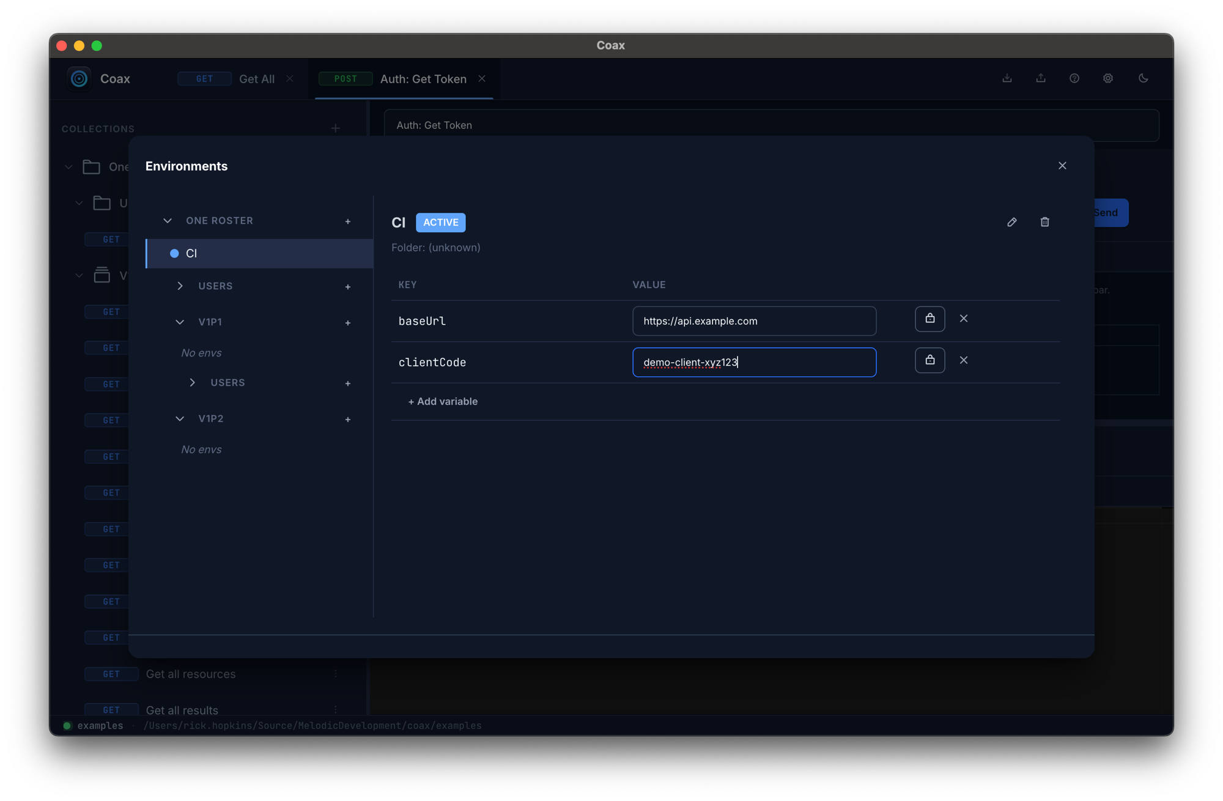1223x801 pixels.
Task: Close the Auth: Get Token tab
Action: (x=482, y=78)
